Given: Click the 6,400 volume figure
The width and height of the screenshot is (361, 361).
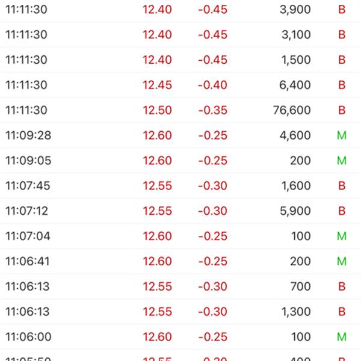Looking at the screenshot, I should click(x=295, y=85).
